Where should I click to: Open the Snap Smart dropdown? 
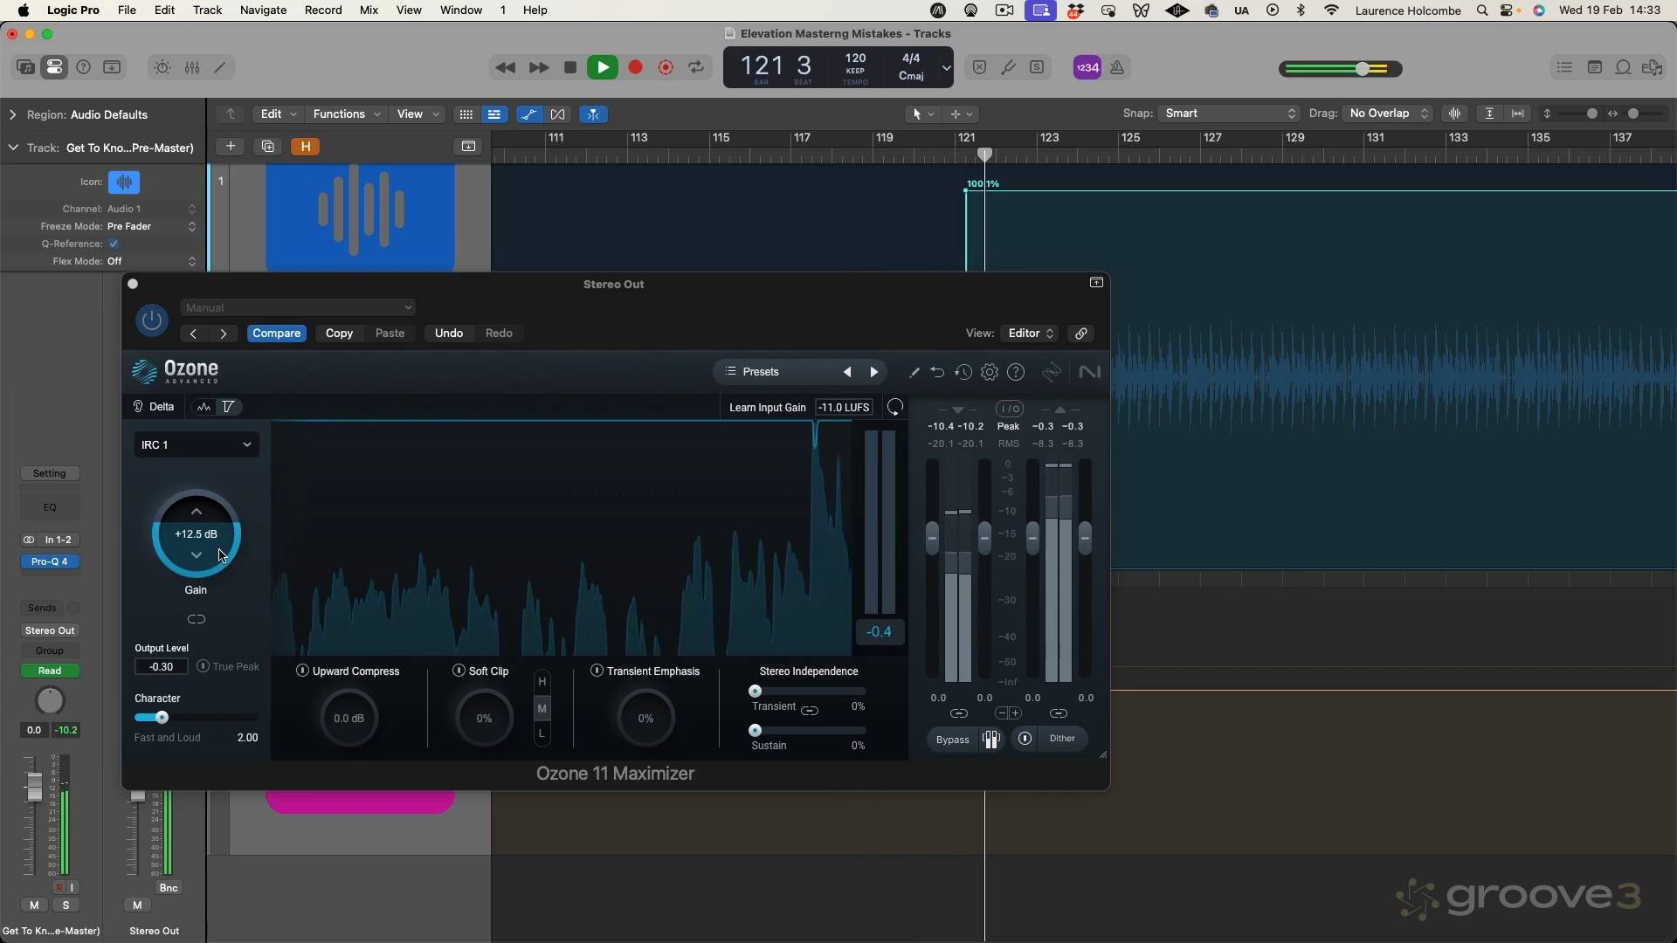1229,114
